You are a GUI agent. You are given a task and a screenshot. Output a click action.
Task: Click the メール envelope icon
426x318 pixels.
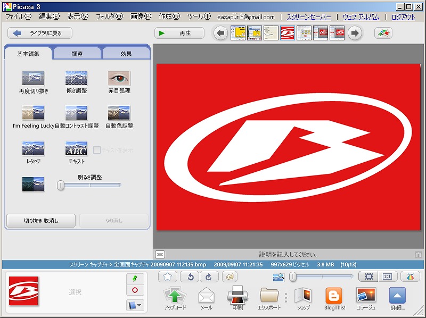[206, 298]
